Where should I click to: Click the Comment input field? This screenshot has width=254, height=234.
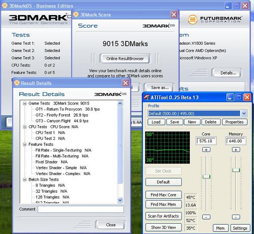(81, 209)
